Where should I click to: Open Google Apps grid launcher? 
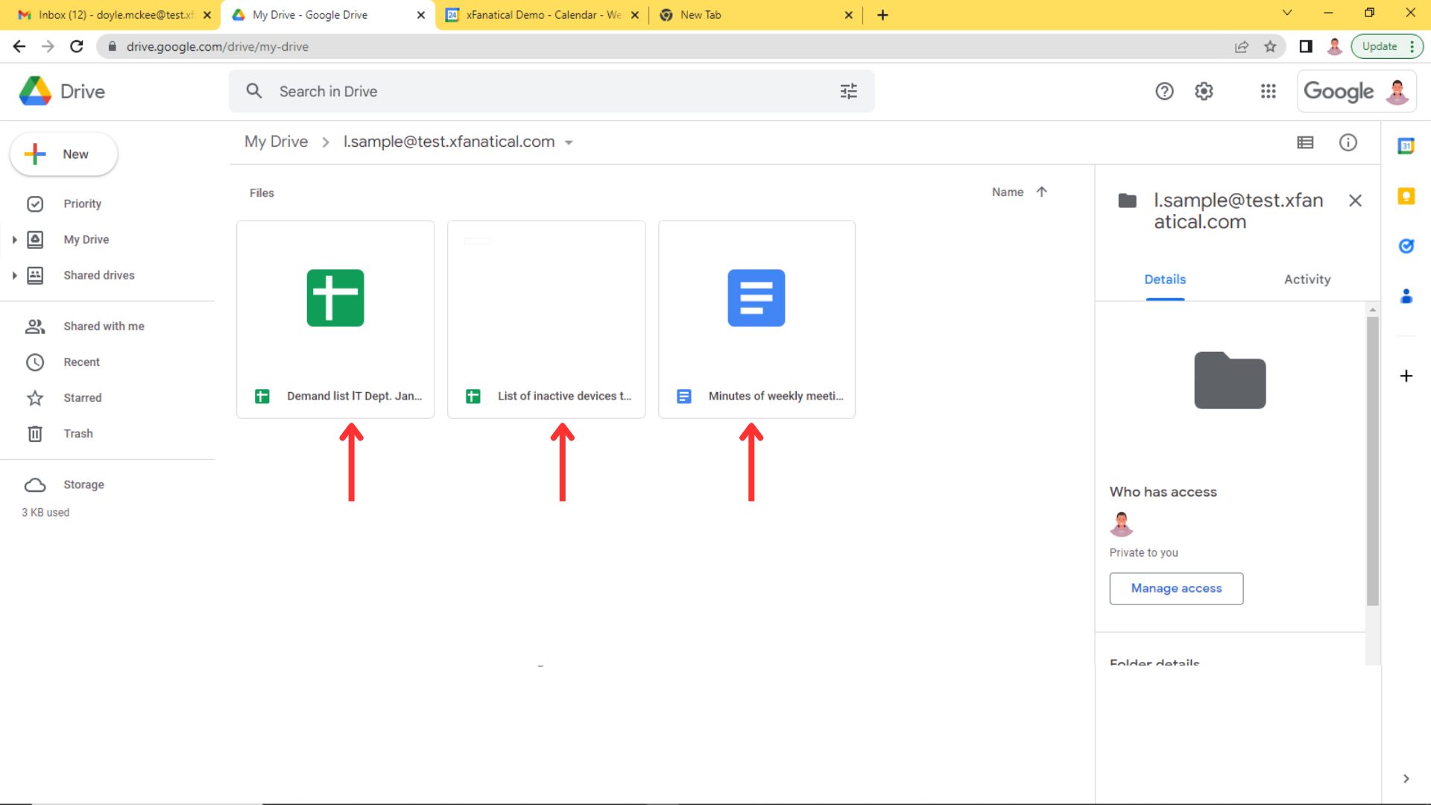point(1268,91)
